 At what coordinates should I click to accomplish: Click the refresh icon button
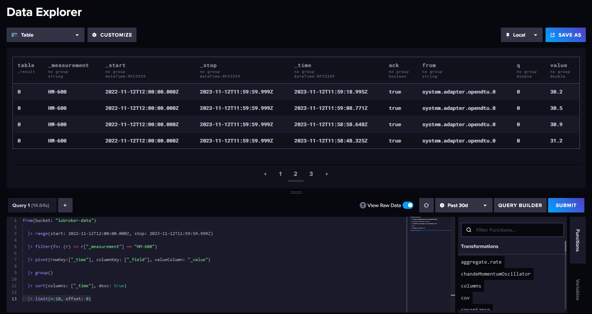click(426, 205)
